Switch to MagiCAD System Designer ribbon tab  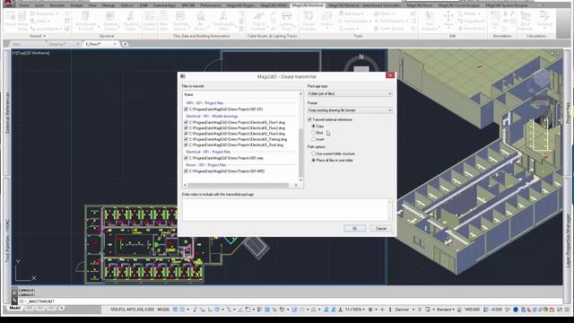506,5
